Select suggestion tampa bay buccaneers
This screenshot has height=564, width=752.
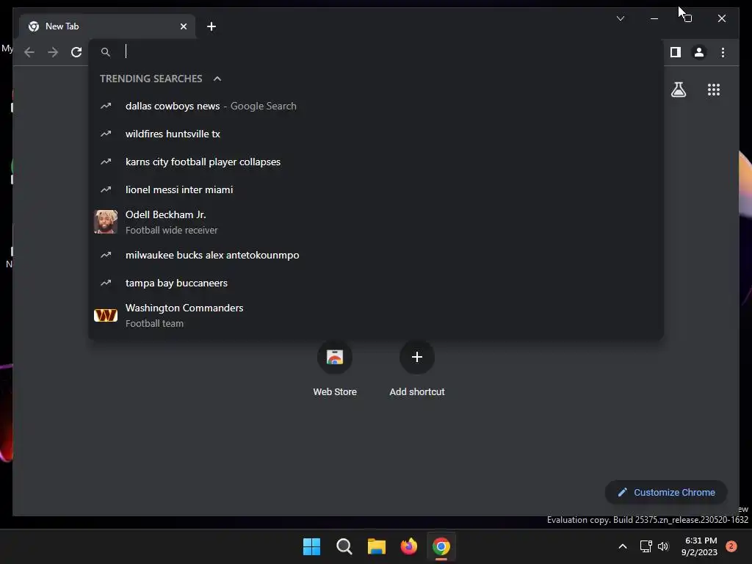[x=376, y=283]
